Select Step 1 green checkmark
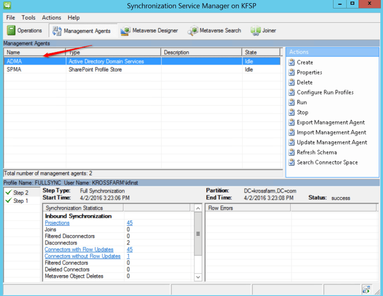Screen dimensions: 383x296 9,200
